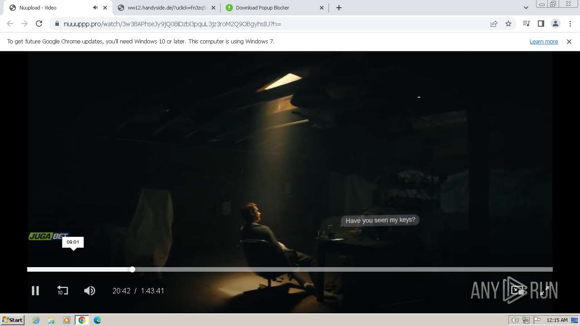This screenshot has height=326, width=580.
Task: Click the 12:15 AM taskbar clock
Action: [x=557, y=320]
